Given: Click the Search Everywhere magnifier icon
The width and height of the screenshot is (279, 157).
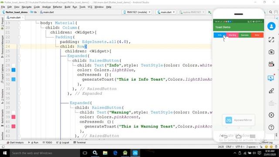Looking at the screenshot, I should click(271, 12).
